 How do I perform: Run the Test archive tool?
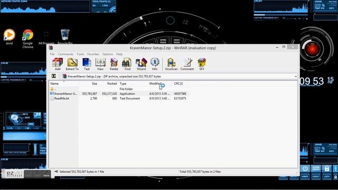[x=87, y=64]
